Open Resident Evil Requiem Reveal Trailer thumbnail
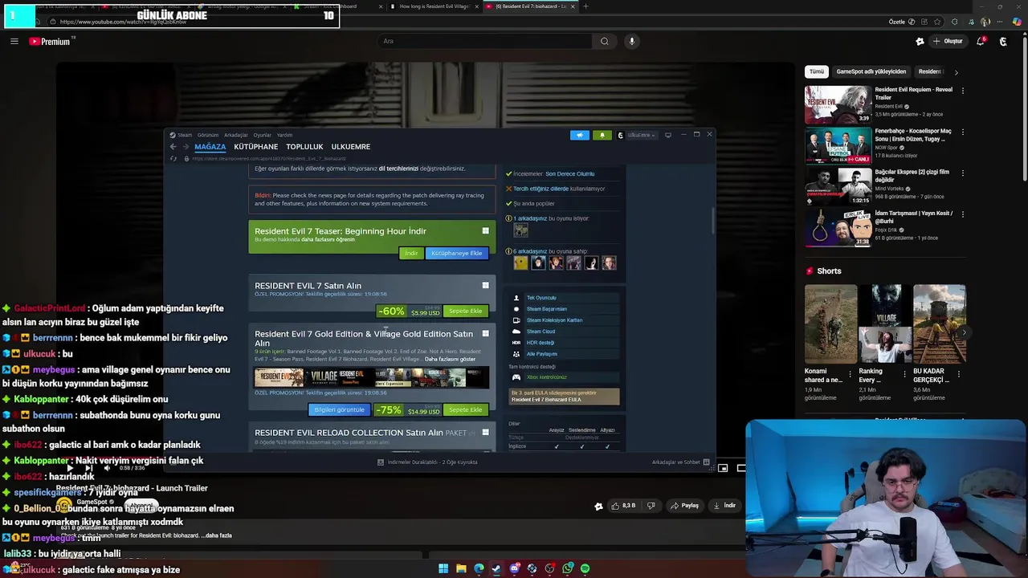The height and width of the screenshot is (578, 1028). point(838,104)
